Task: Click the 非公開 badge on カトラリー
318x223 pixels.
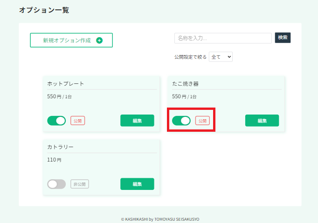Action: [x=79, y=184]
